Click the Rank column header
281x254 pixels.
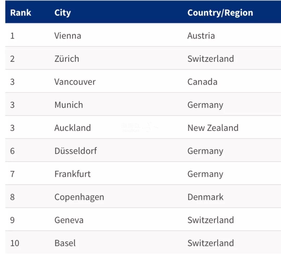pyautogui.click(x=21, y=13)
